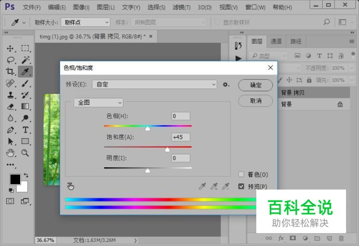359x246 pixels.
Task: Select the Zoom tool
Action: click(x=25, y=153)
